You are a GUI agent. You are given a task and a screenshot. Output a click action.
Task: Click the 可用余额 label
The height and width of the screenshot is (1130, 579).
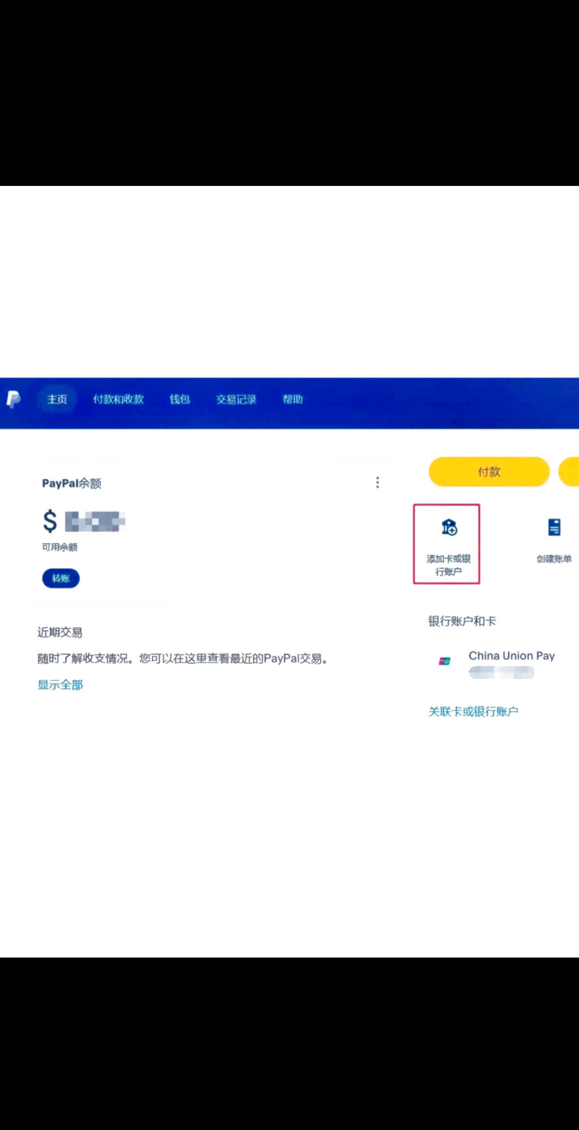[x=60, y=547]
